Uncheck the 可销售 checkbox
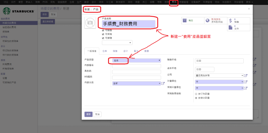This screenshot has width=268, height=133. pos(103,30)
